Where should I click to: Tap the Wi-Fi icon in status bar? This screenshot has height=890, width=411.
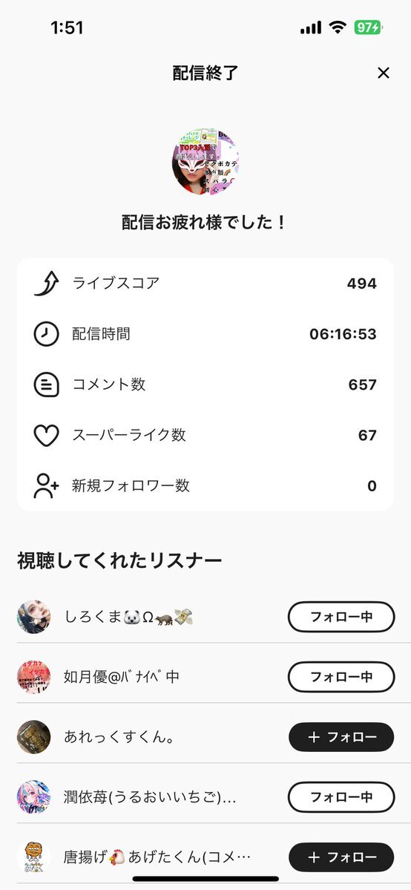(338, 27)
